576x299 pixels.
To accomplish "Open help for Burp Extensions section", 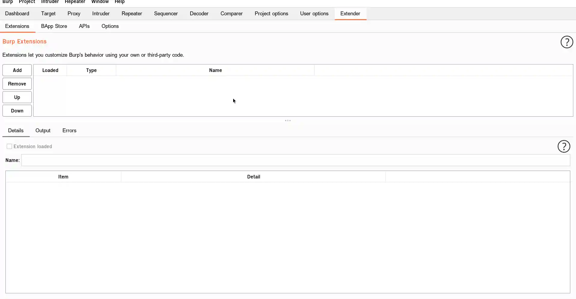I will [567, 42].
